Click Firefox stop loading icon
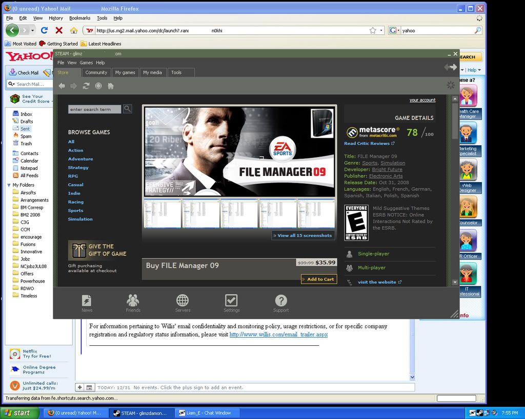 pyautogui.click(x=59, y=30)
